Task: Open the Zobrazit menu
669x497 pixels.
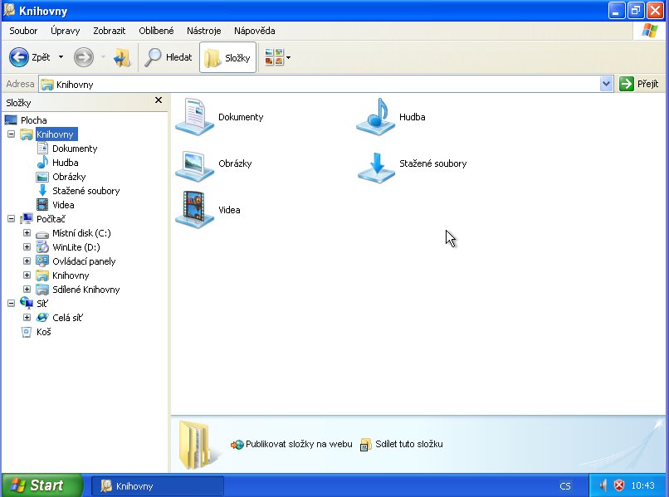Action: coord(110,31)
